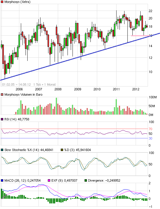Click the 50M volume axis label
Image resolution: width=160 pixels, height=209 pixels.
coord(152,106)
